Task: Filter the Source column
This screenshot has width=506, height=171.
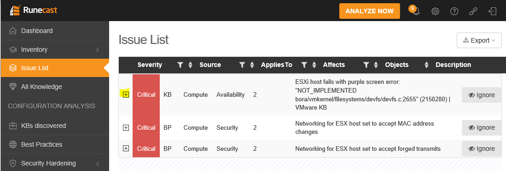Action: pos(242,65)
